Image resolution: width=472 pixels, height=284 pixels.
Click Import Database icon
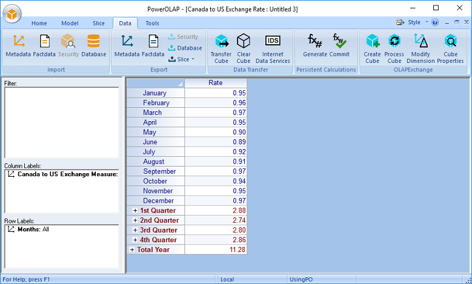[94, 45]
